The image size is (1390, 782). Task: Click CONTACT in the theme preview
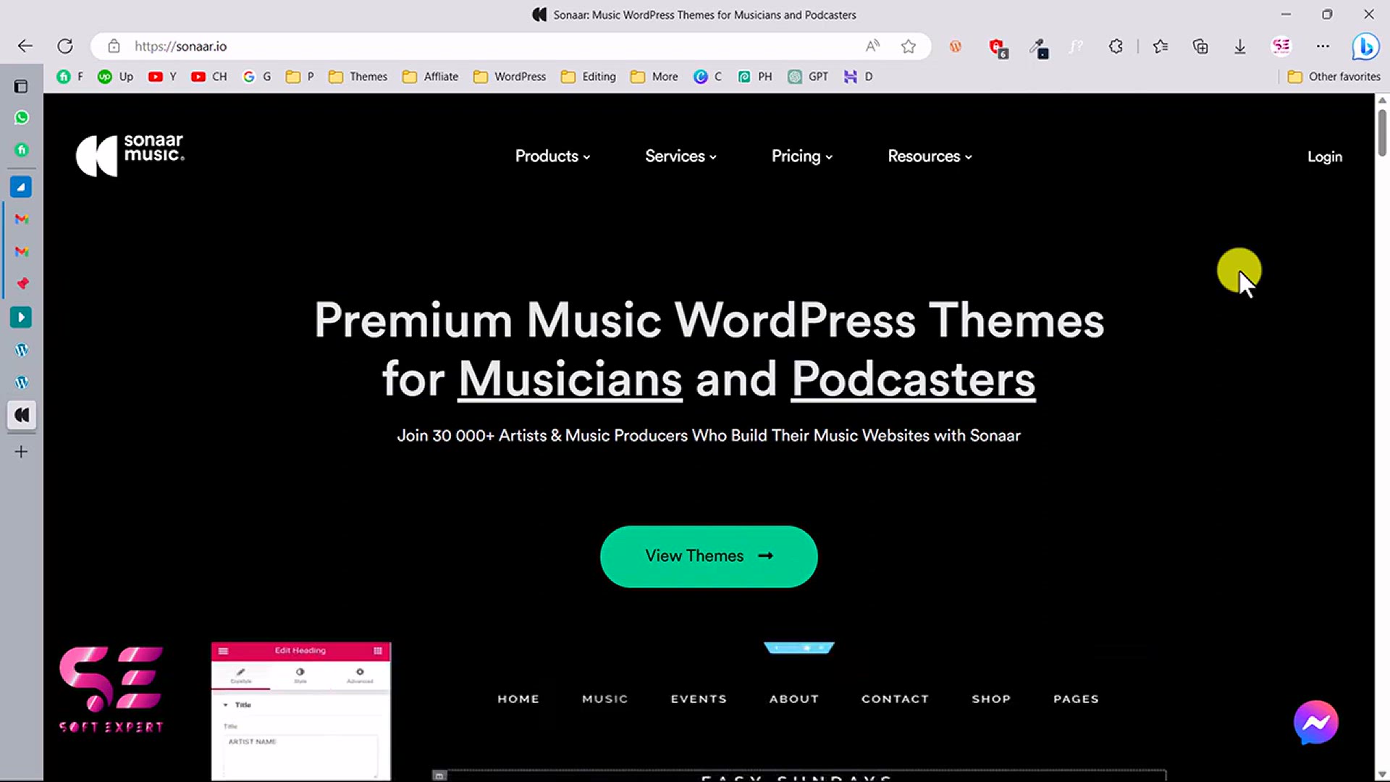click(x=895, y=699)
